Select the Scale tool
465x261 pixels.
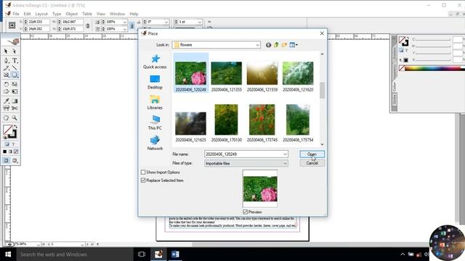click(x=15, y=84)
